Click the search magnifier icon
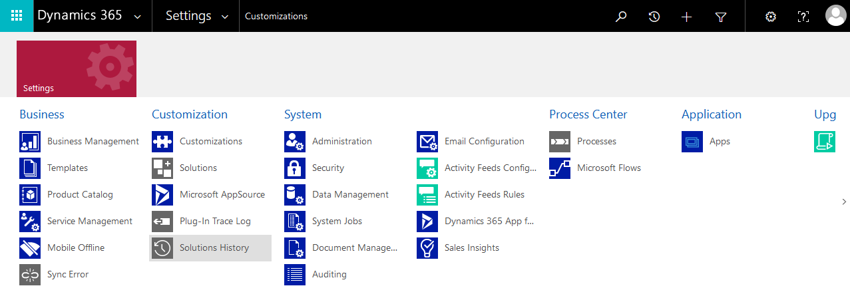Image resolution: width=850 pixels, height=302 pixels. point(621,17)
